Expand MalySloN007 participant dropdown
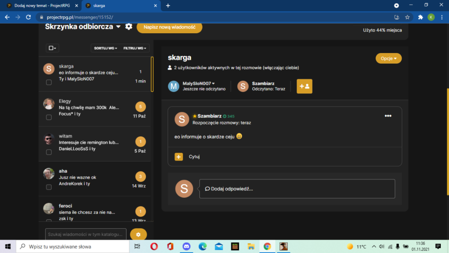This screenshot has height=253, width=449. pyautogui.click(x=213, y=83)
